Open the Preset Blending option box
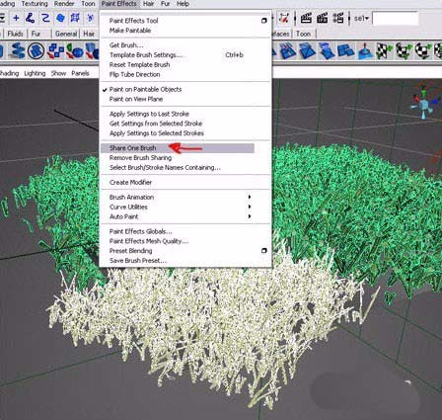 pos(263,251)
